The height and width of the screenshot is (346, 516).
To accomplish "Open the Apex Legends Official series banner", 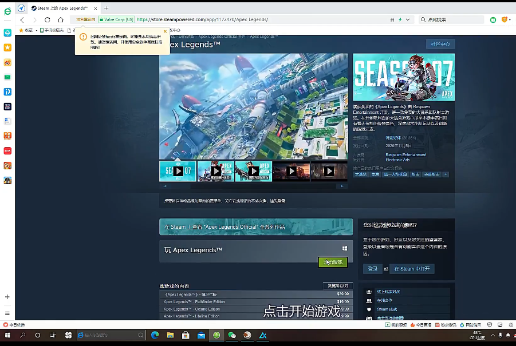I will pyautogui.click(x=256, y=226).
